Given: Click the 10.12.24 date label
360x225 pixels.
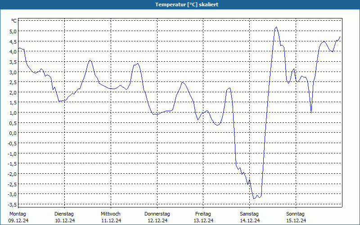Looking at the screenshot, I should pyautogui.click(x=65, y=220).
